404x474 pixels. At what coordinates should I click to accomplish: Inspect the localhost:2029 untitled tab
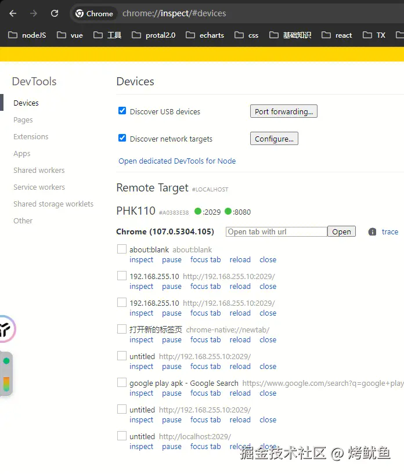[141, 447]
